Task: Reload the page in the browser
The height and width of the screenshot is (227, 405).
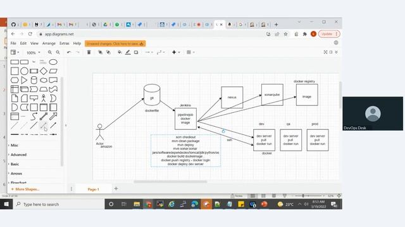Action: (30, 33)
